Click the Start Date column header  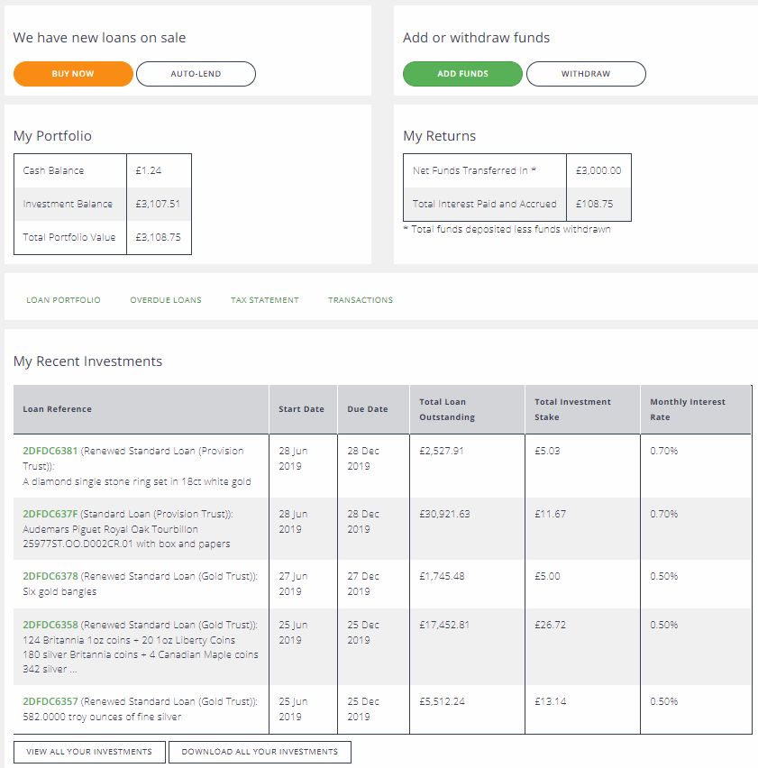(303, 409)
